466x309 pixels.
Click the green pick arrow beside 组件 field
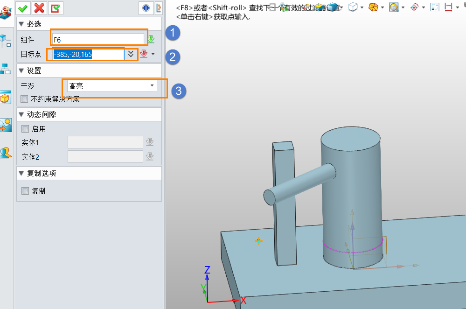(151, 39)
